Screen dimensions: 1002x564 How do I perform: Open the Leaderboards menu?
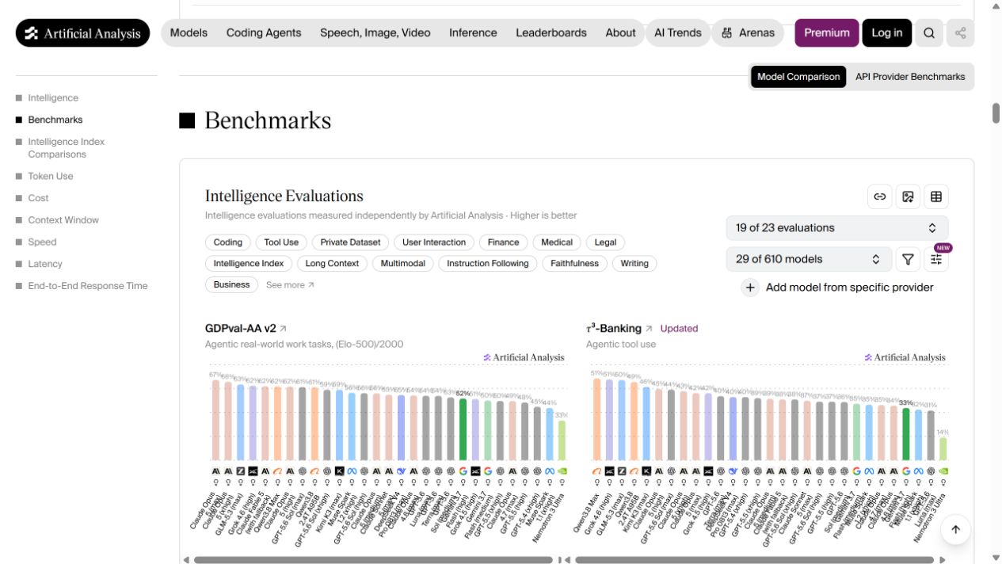[x=551, y=33]
